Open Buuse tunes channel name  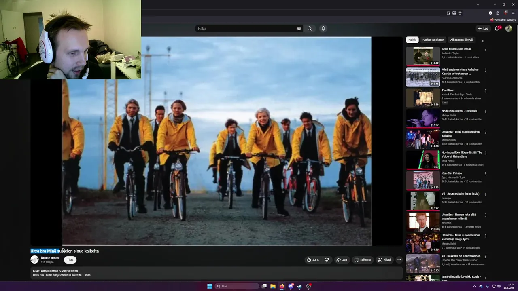50,258
